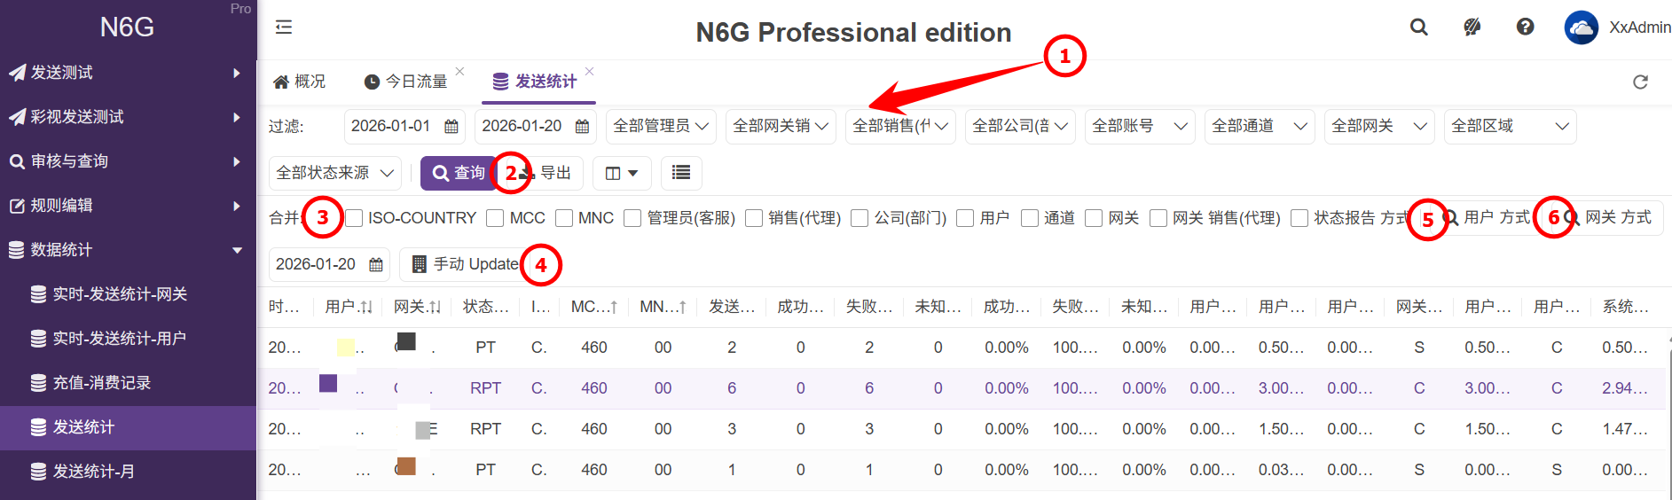Viewport: 1672px width, 500px height.
Task: Click the 查询 search button
Action: pos(458,173)
